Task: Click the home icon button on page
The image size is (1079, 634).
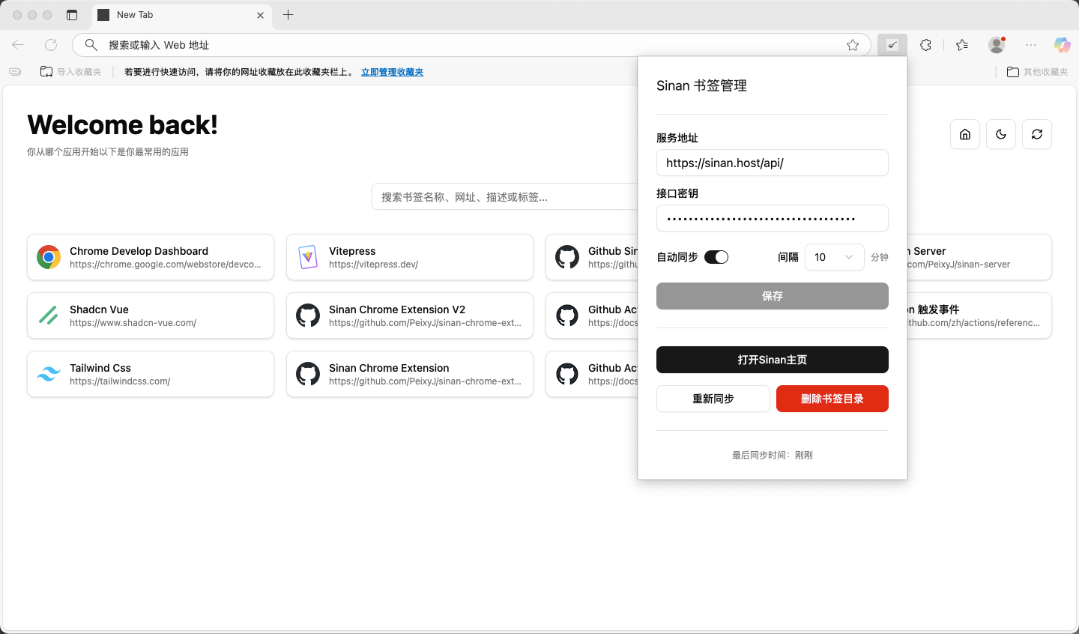Action: coord(965,134)
